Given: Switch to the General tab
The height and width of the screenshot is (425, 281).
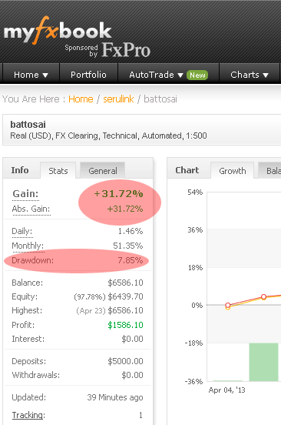Looking at the screenshot, I should coord(103,171).
